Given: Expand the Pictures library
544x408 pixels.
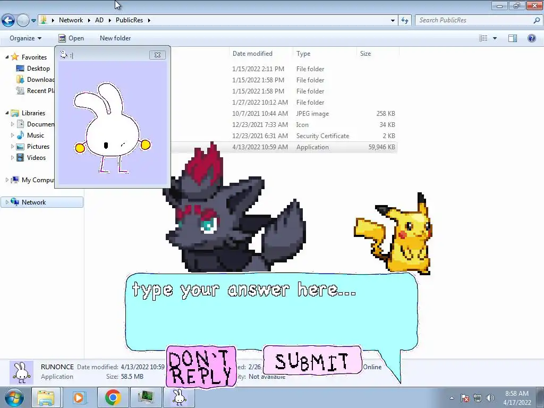Looking at the screenshot, I should 13,146.
